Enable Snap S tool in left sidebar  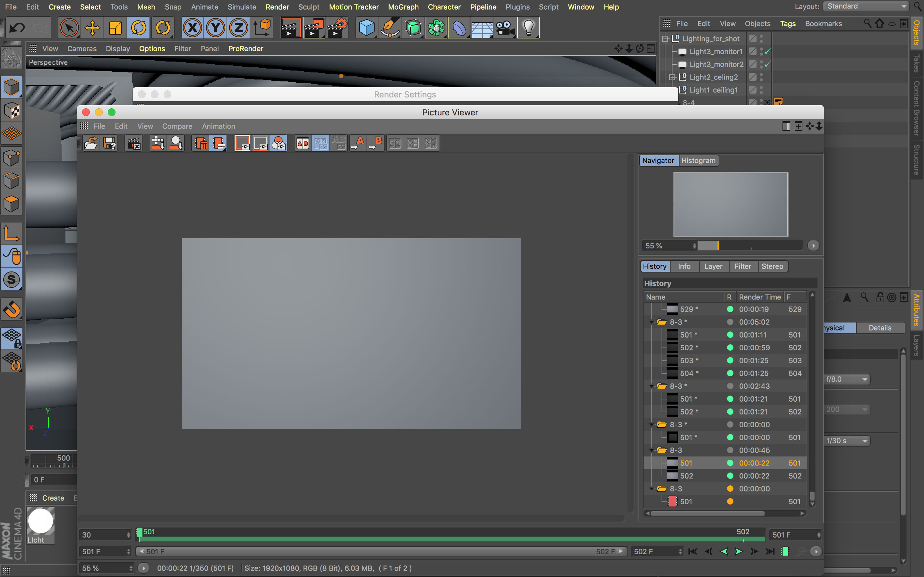click(x=12, y=280)
